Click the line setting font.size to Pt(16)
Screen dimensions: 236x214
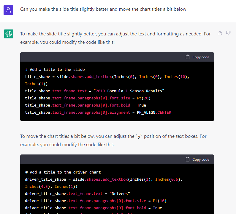[96, 201]
